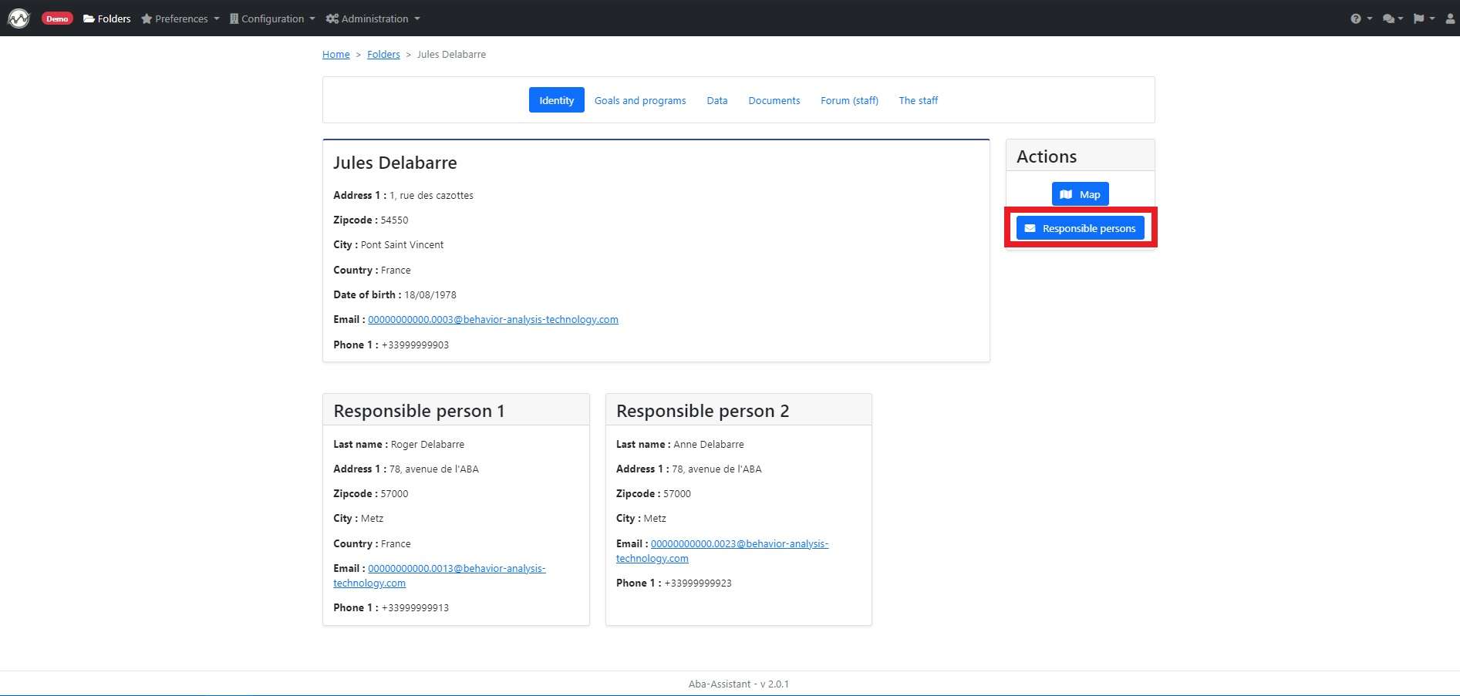Switch to the Data tab
This screenshot has width=1460, height=696.
coord(717,100)
